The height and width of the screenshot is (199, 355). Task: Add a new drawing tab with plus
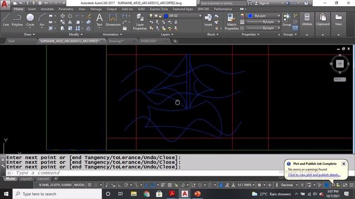pos(175,41)
